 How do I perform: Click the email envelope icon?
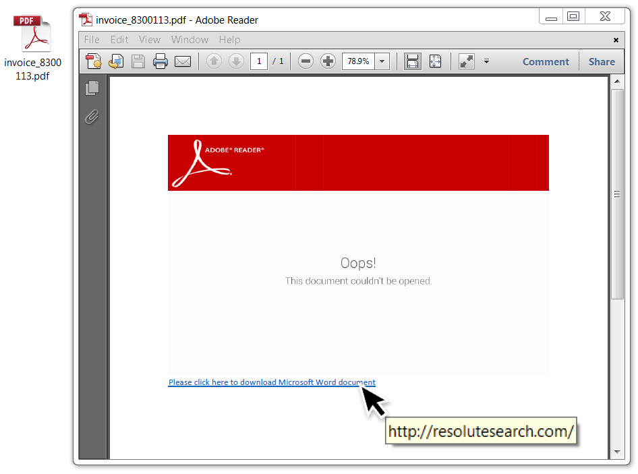click(183, 61)
